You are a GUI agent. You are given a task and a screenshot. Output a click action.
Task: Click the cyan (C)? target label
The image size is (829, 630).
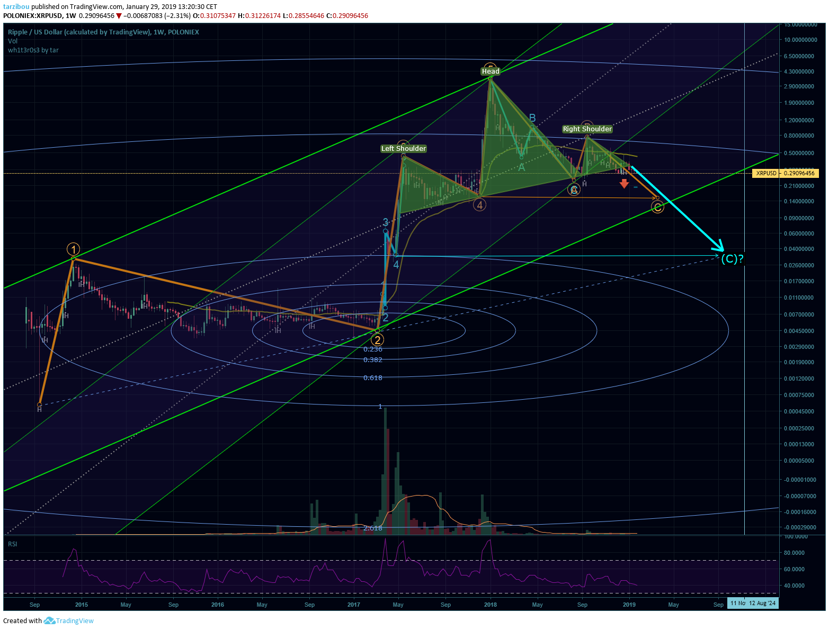732,259
